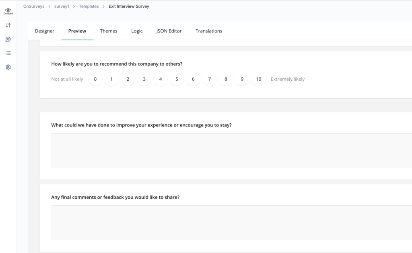Open the Themes tab
This screenshot has height=253, width=412.
[x=109, y=31]
